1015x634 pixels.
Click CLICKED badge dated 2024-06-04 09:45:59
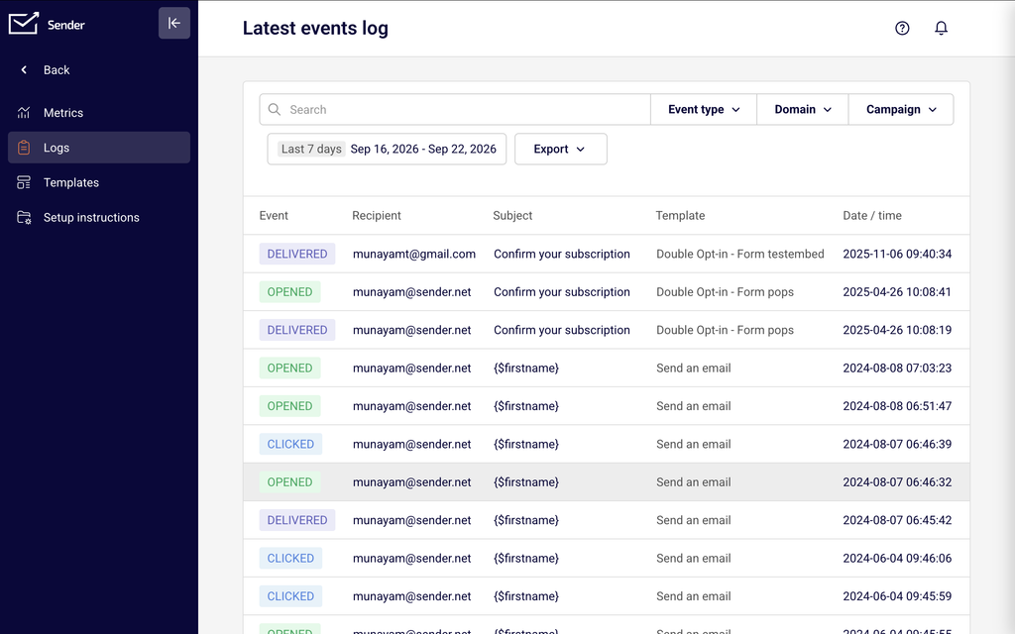[290, 596]
